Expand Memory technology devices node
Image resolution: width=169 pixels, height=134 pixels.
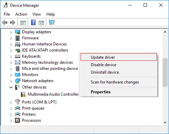click(11, 63)
